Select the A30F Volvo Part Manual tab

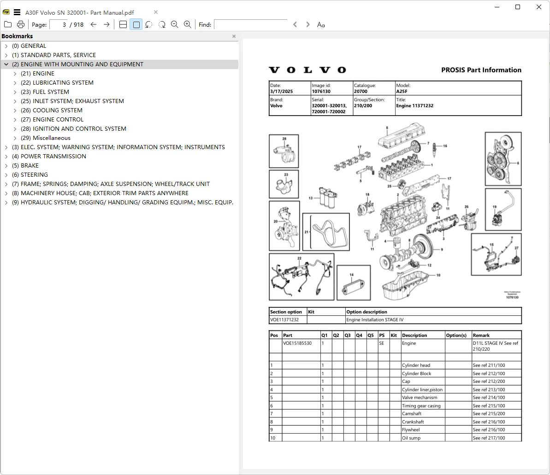coord(80,12)
